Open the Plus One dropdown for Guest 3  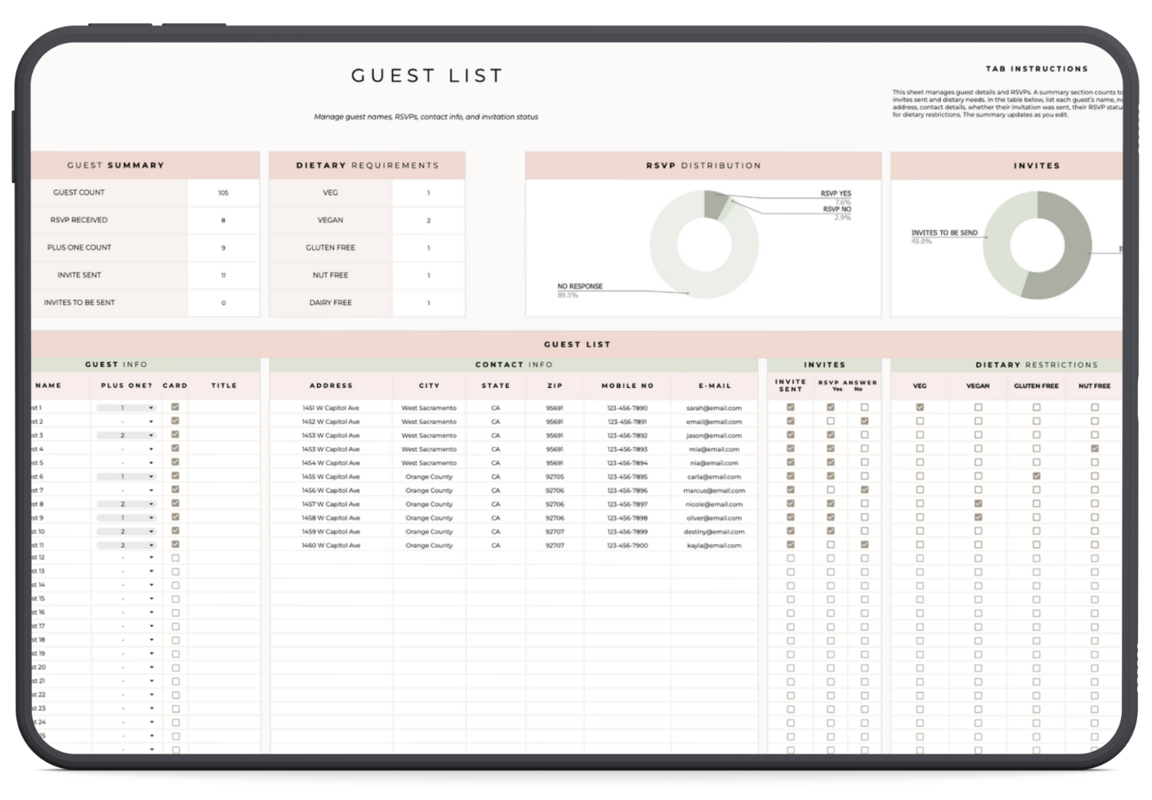coord(150,435)
